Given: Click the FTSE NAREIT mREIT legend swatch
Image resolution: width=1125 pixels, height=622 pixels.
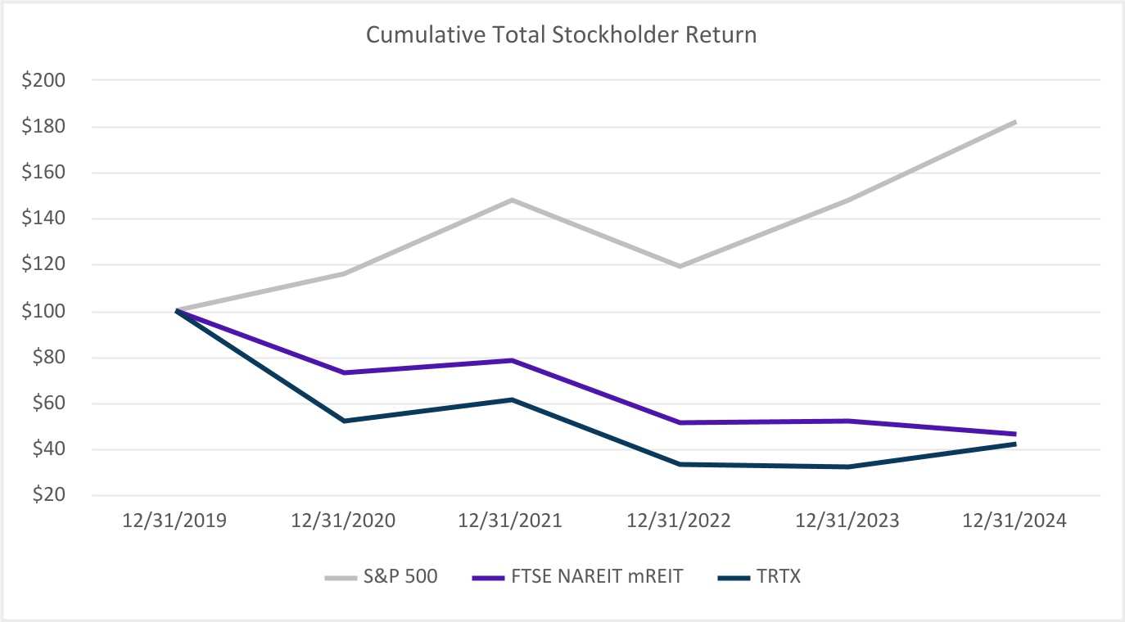Looking at the screenshot, I should [490, 577].
